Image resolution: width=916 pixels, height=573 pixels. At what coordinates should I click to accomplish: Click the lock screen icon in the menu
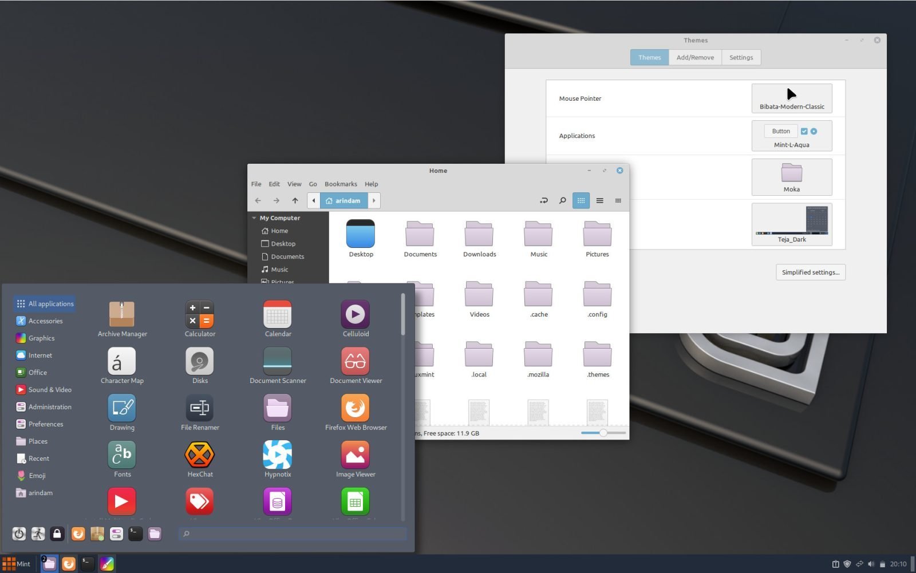[x=57, y=534]
